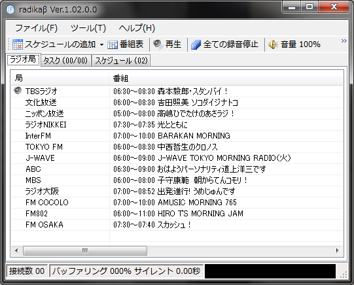Click the schedule add calendar icon
The width and height of the screenshot is (354, 285).
[x=18, y=44]
